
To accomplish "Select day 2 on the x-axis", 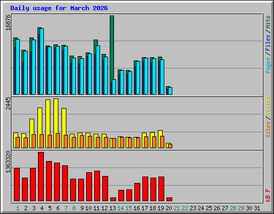I will click(x=26, y=208).
